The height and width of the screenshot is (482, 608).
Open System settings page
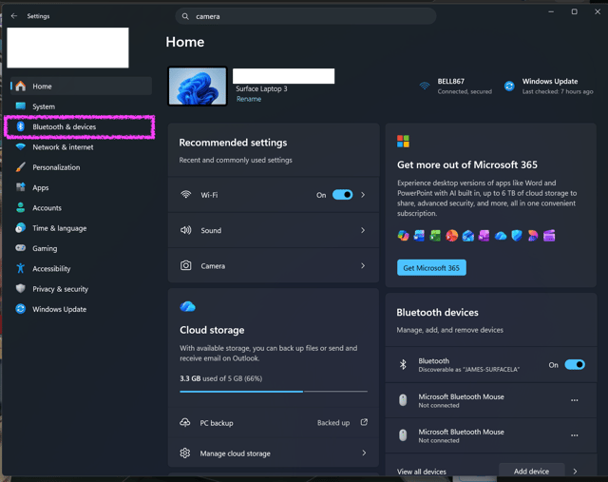pos(81,106)
